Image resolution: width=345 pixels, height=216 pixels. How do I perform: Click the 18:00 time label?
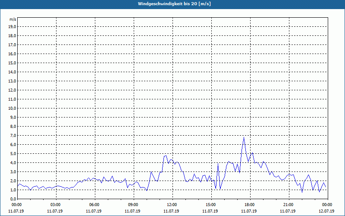[x=250, y=205]
